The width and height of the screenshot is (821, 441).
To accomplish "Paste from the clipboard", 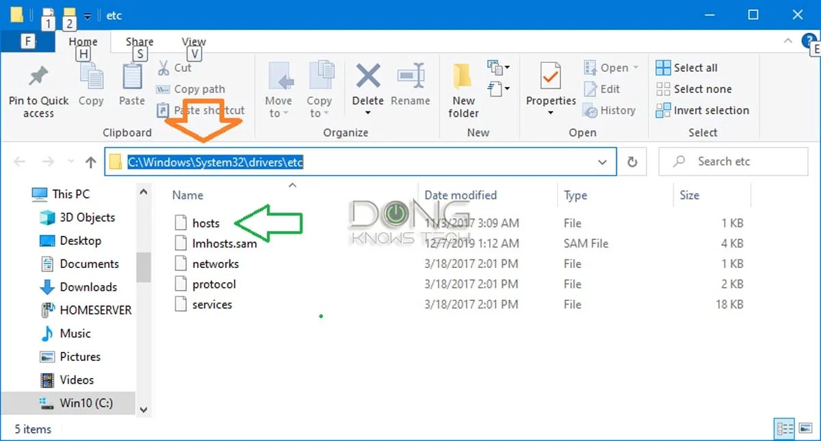I will 131,85.
